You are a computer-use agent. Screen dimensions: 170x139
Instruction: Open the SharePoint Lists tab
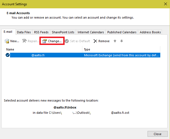click(63, 32)
